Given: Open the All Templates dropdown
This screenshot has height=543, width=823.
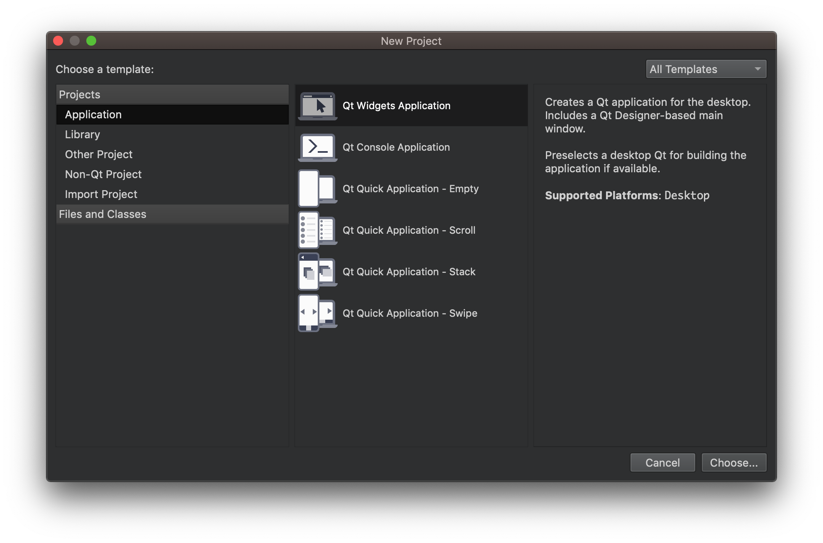Looking at the screenshot, I should click(706, 69).
